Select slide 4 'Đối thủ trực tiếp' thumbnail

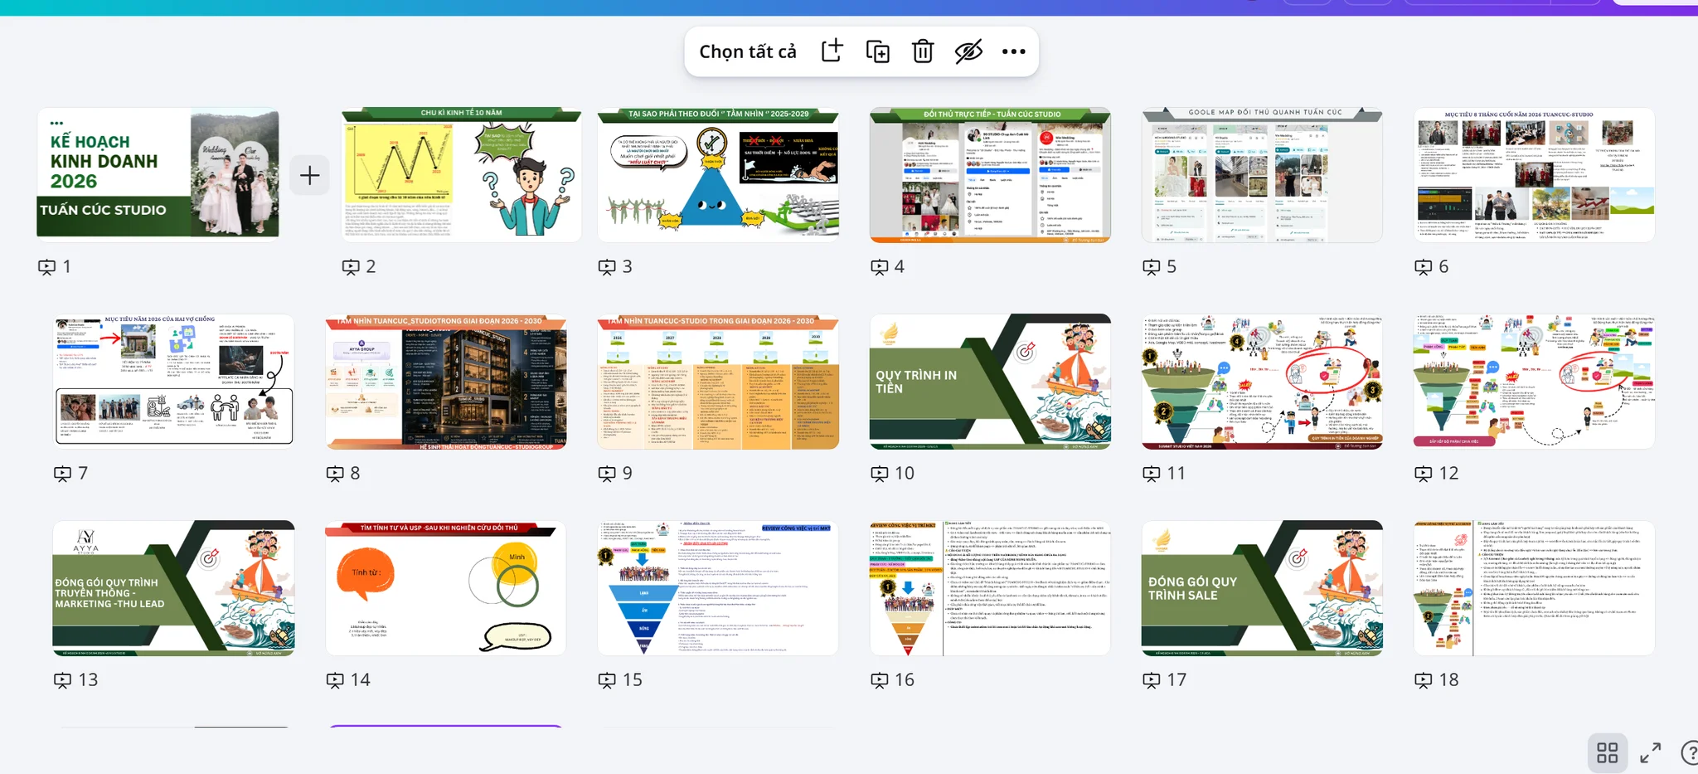(990, 174)
